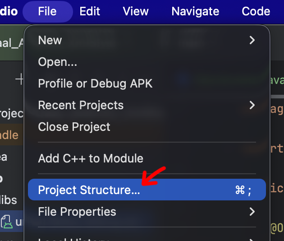The width and height of the screenshot is (284, 241).
Task: Open the View menu
Action: (136, 11)
